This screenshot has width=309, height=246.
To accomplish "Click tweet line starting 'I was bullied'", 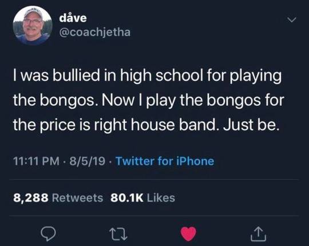I will (x=148, y=76).
